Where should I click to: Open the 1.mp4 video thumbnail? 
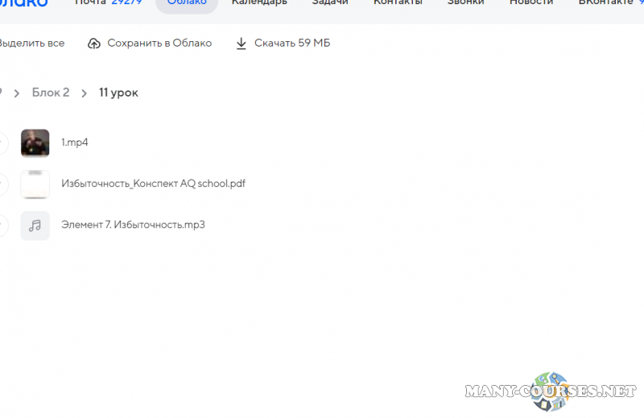(x=35, y=143)
